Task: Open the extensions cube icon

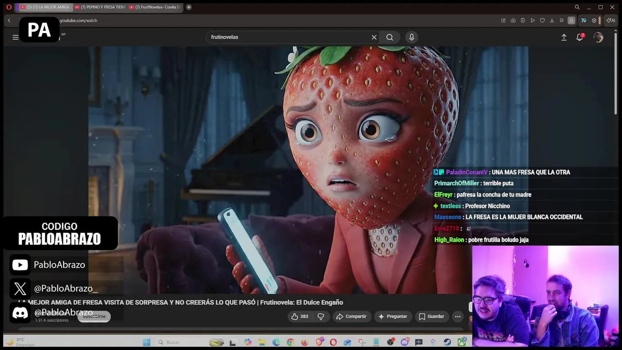Action: click(x=594, y=20)
